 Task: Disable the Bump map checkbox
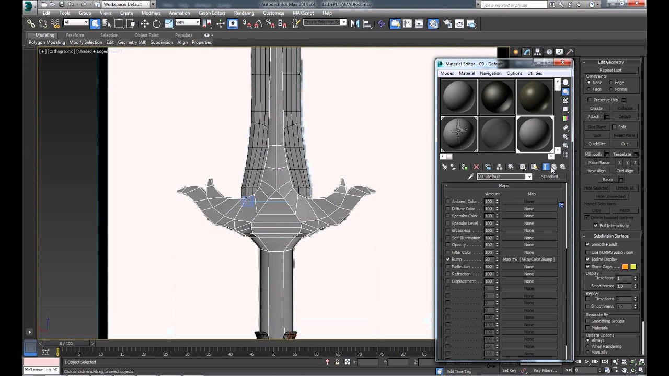tap(447, 260)
